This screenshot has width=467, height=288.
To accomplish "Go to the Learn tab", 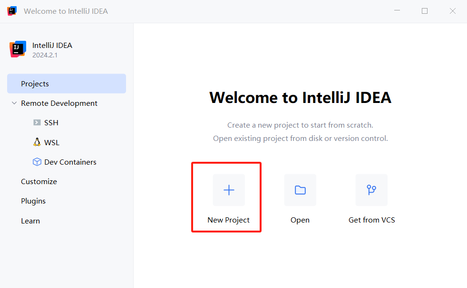I will 30,221.
